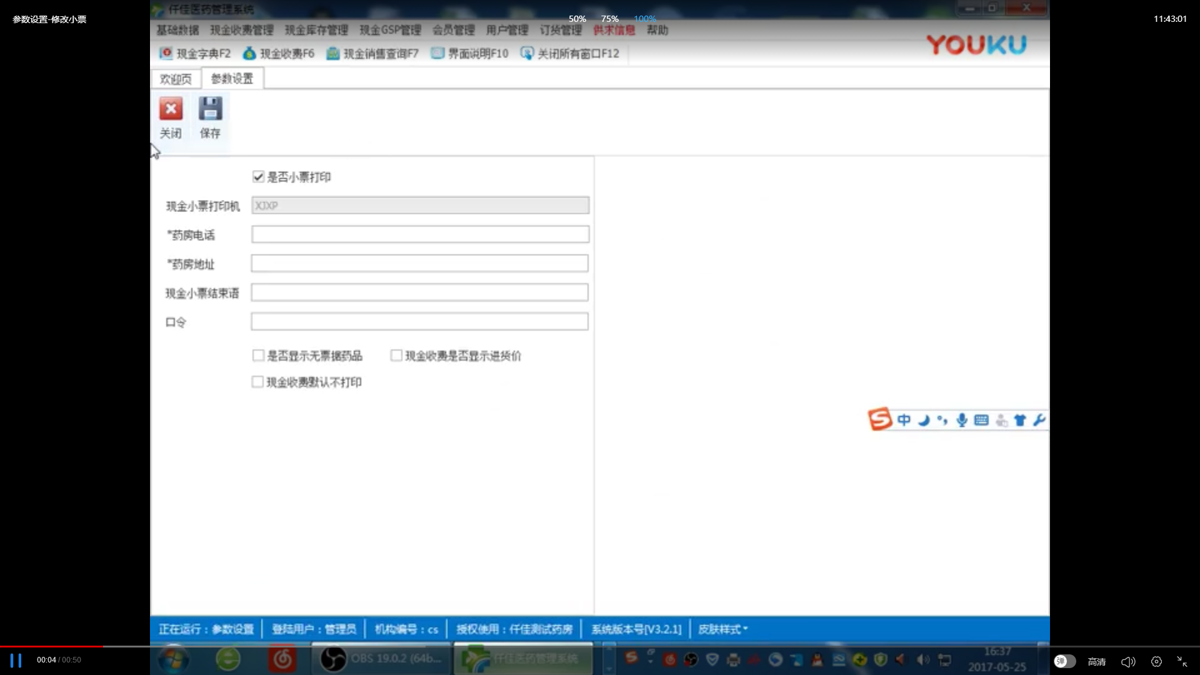The image size is (1200, 675).
Task: Check the 现金收费默认不打印 checkbox
Action: (x=257, y=382)
